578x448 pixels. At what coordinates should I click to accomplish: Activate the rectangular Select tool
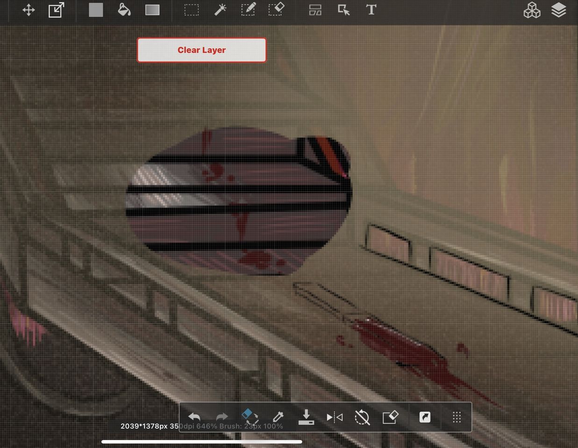coord(191,10)
